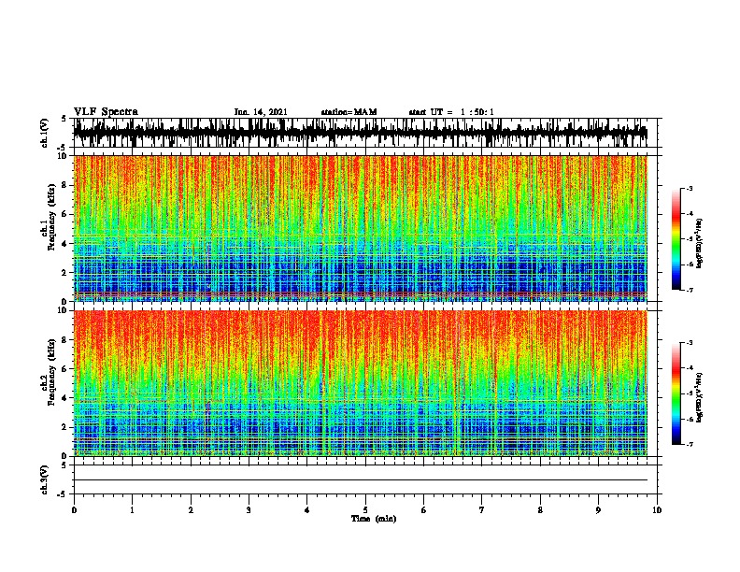Click the "0" tick on the time axis
Image resolution: width=740 pixels, height=572 pixels.
click(x=74, y=510)
